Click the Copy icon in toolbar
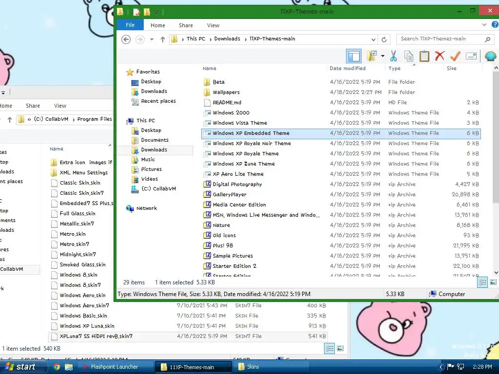Image resolution: width=499 pixels, height=374 pixels. [409, 56]
